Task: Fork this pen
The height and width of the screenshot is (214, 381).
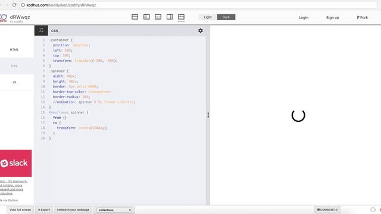Action: (x=363, y=17)
